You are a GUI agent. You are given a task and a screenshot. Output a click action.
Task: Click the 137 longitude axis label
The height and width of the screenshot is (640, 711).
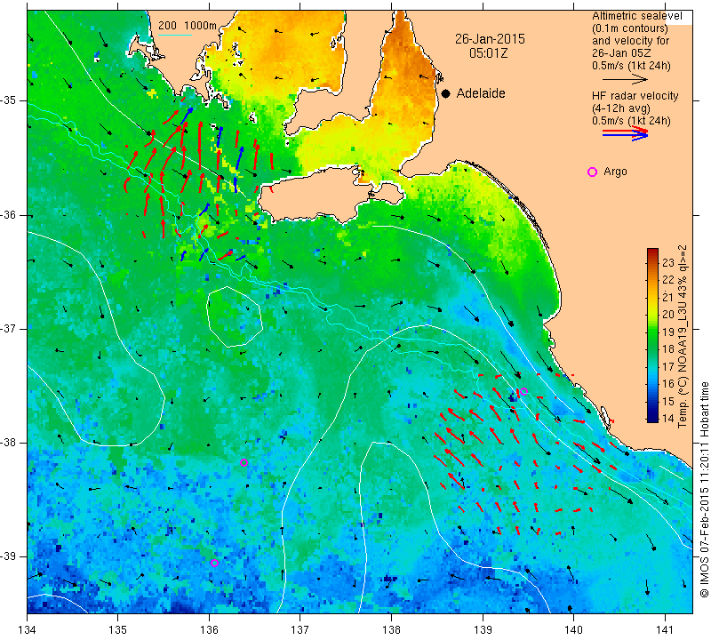(x=300, y=630)
